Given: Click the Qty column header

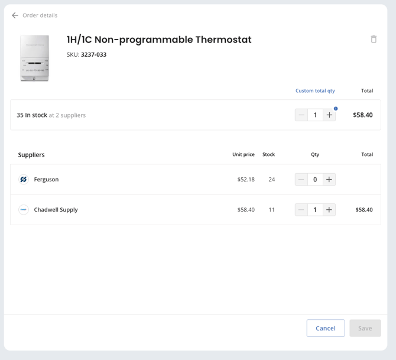Looking at the screenshot, I should 315,155.
